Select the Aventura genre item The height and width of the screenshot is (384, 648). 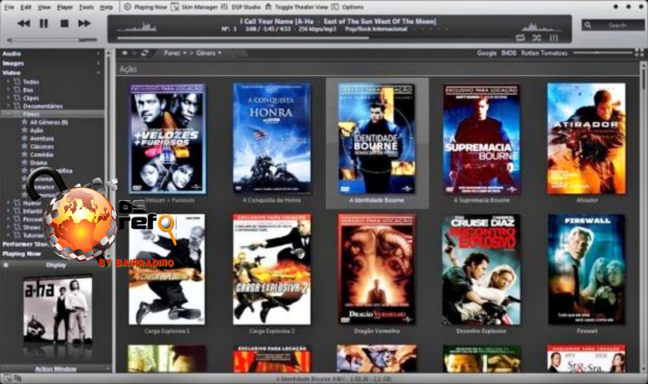(42, 138)
